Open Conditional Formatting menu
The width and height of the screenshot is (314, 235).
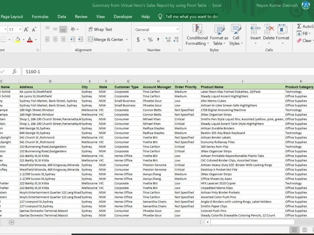197,35
